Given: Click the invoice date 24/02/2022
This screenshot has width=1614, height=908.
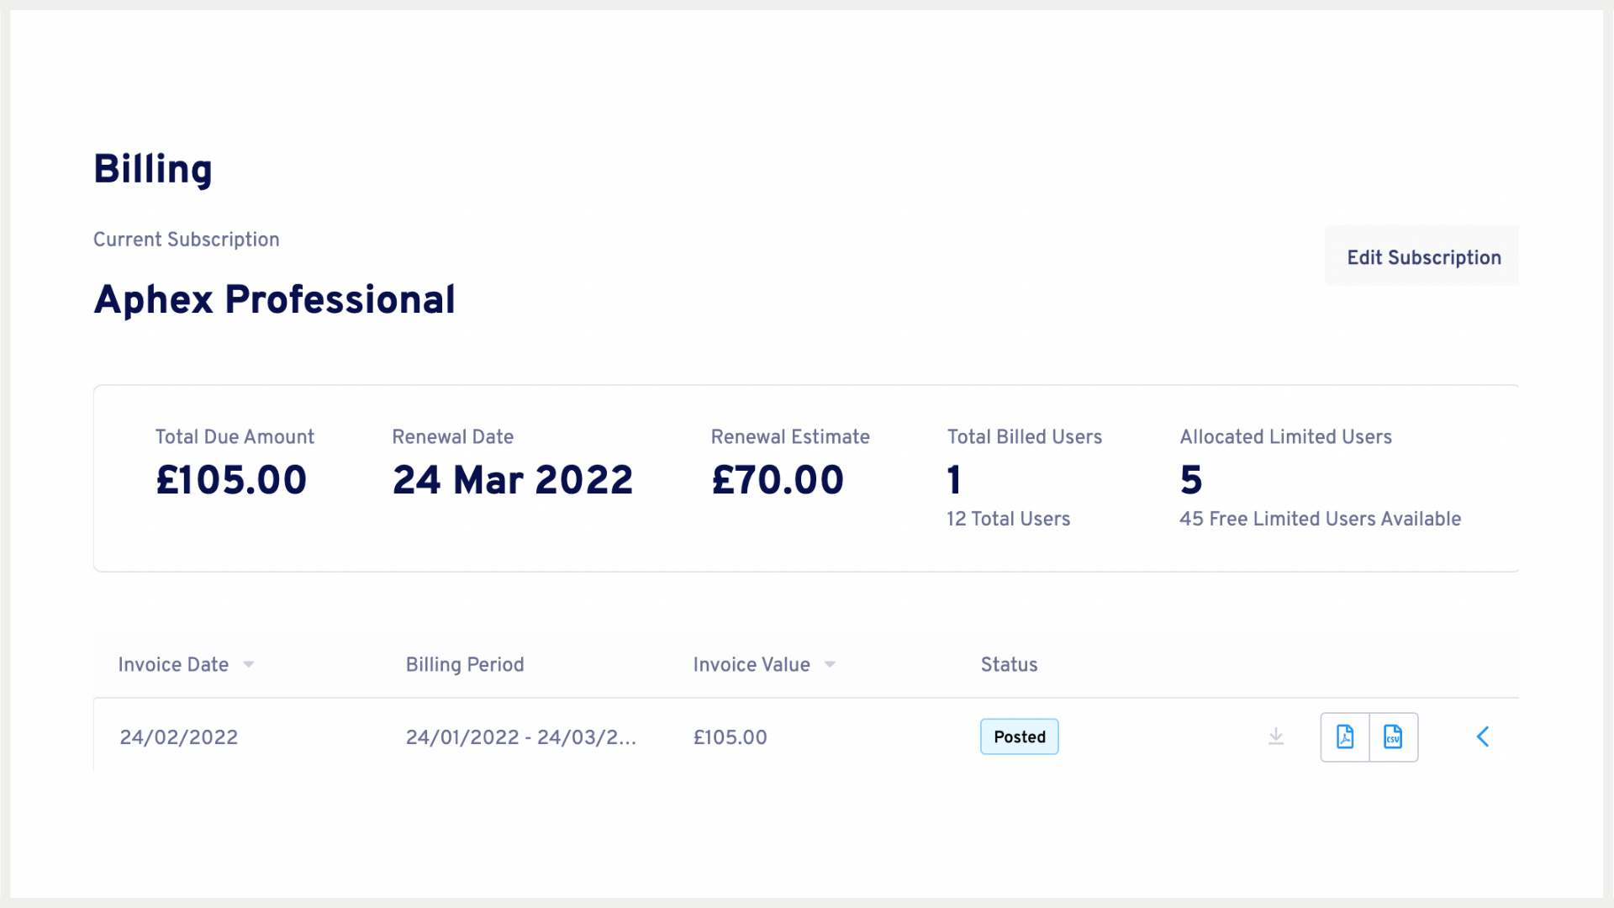Looking at the screenshot, I should tap(179, 737).
